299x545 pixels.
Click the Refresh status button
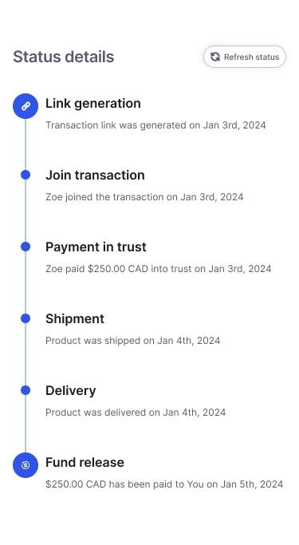tap(245, 57)
